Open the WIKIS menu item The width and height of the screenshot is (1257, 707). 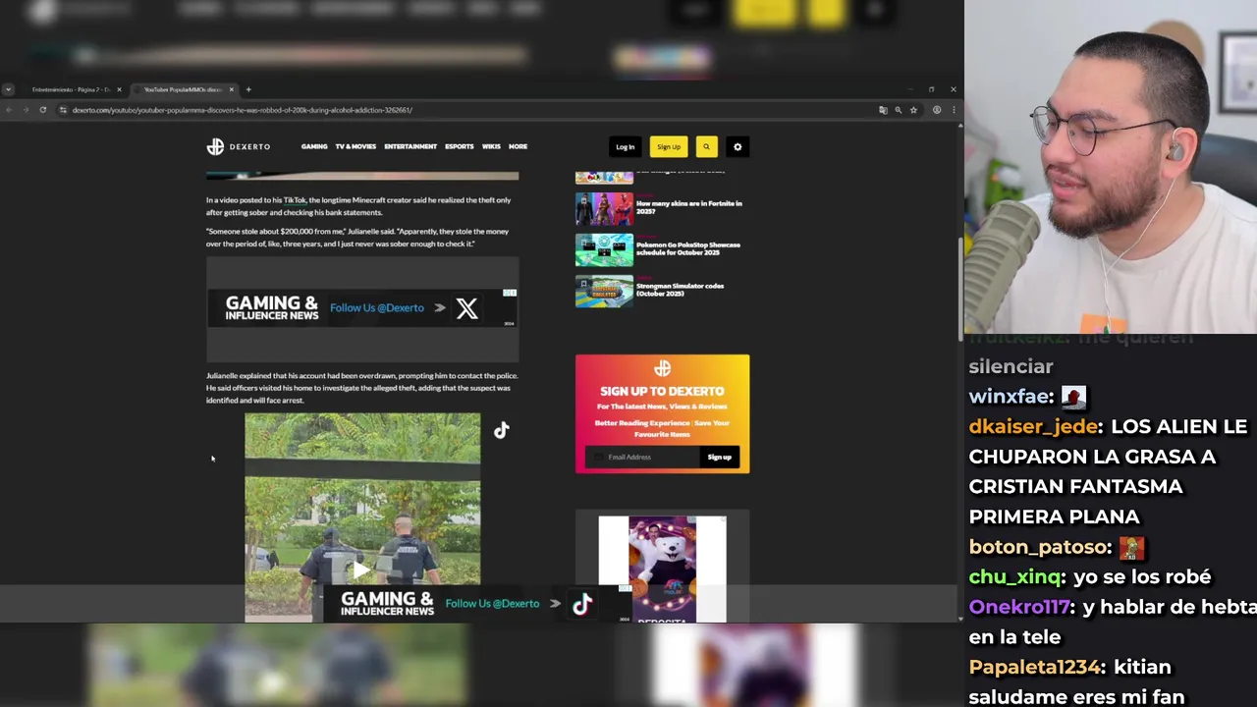[x=491, y=146]
